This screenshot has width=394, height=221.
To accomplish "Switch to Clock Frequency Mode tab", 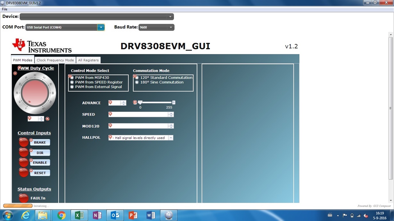I will pos(55,60).
